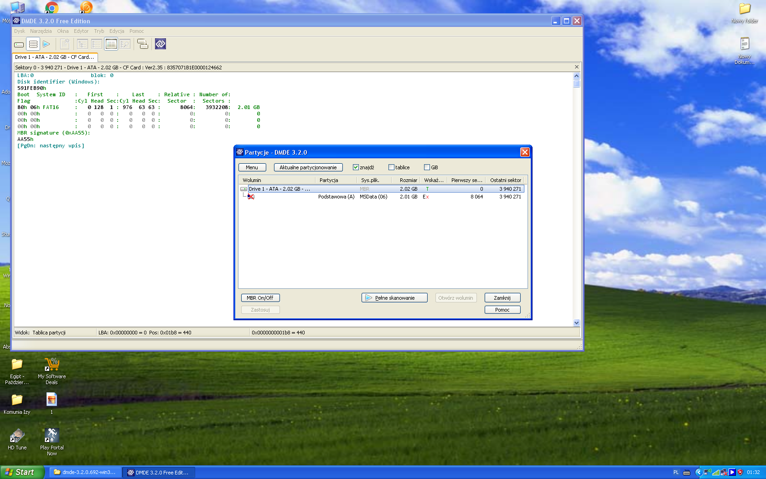766x479 pixels.
Task: Sort by the Ostatni sektor column header
Action: coord(506,180)
